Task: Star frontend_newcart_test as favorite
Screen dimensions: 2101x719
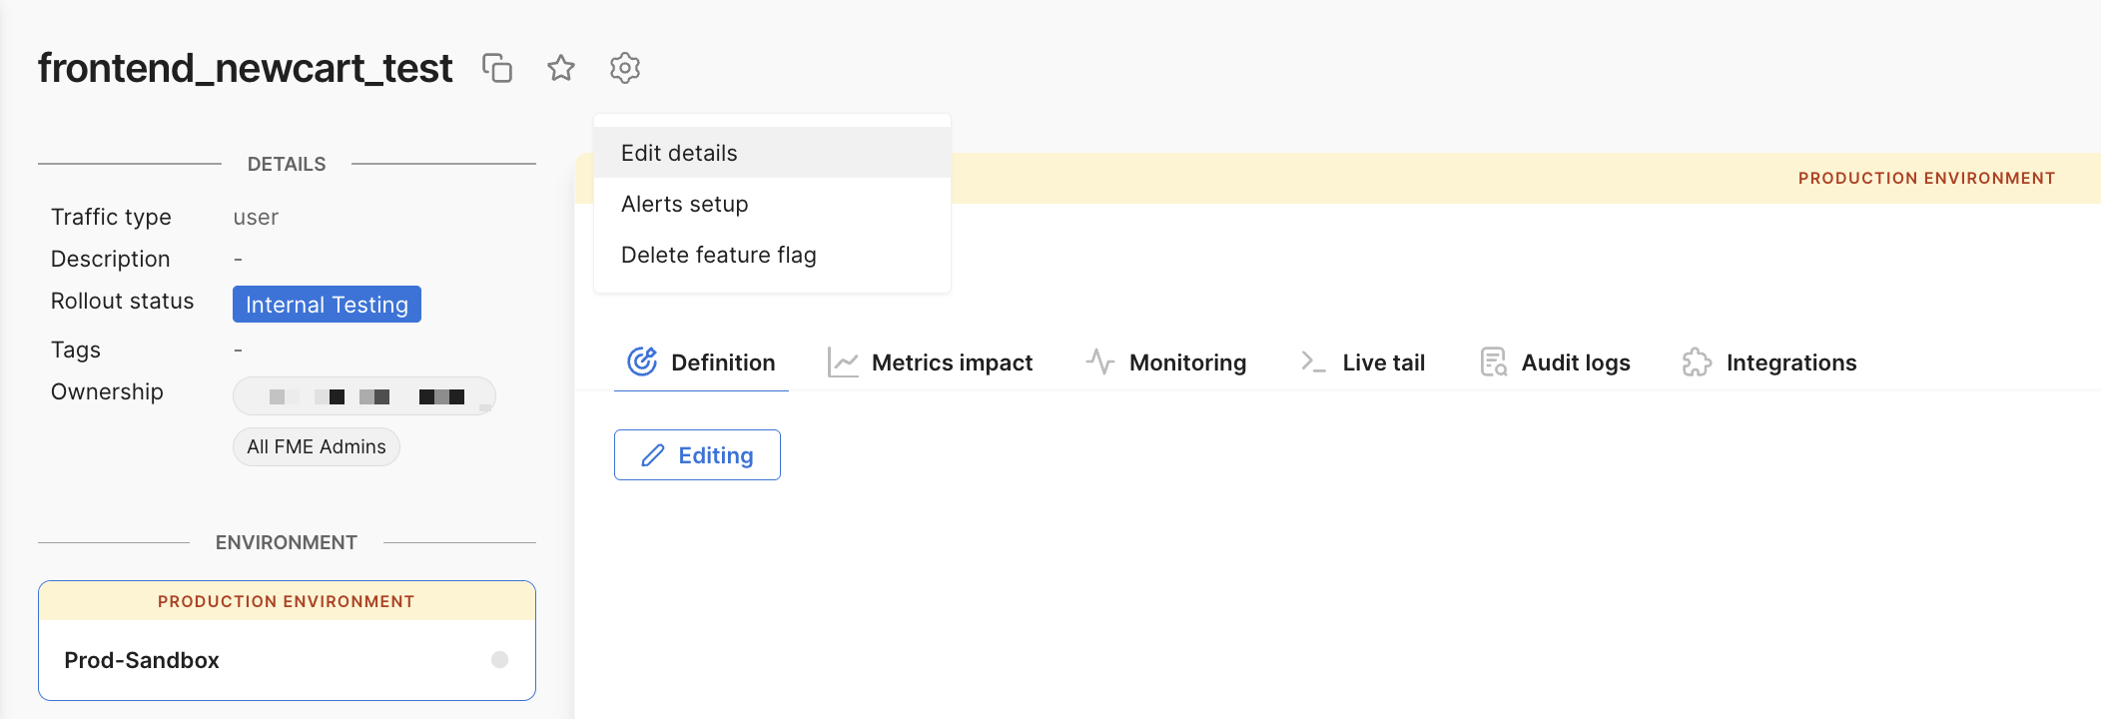Action: (561, 68)
